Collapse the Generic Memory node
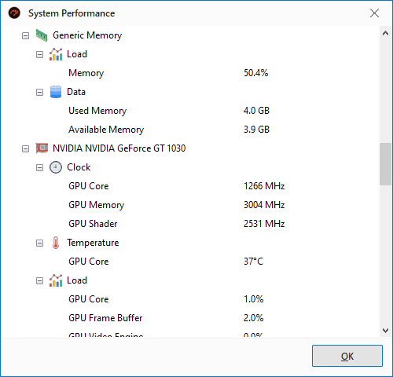 tap(25, 35)
